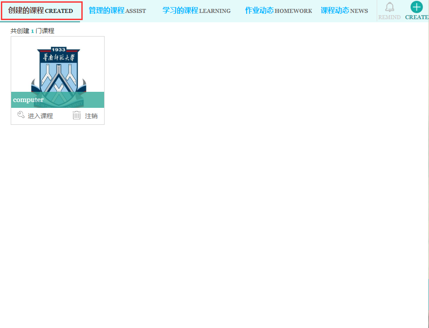429x328 pixels.
Task: Click the course count number 1
Action: click(32, 31)
